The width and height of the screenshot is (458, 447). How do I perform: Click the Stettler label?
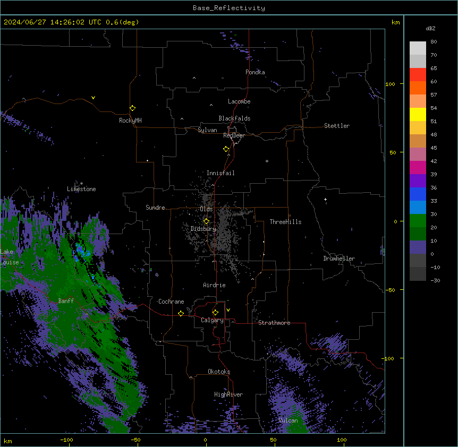pos(337,126)
